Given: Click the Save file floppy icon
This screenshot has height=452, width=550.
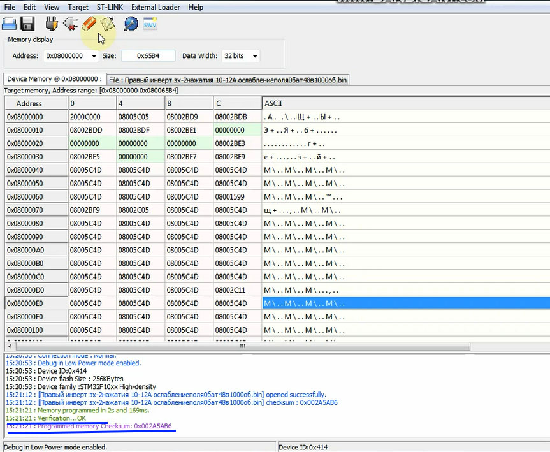Looking at the screenshot, I should 27,24.
